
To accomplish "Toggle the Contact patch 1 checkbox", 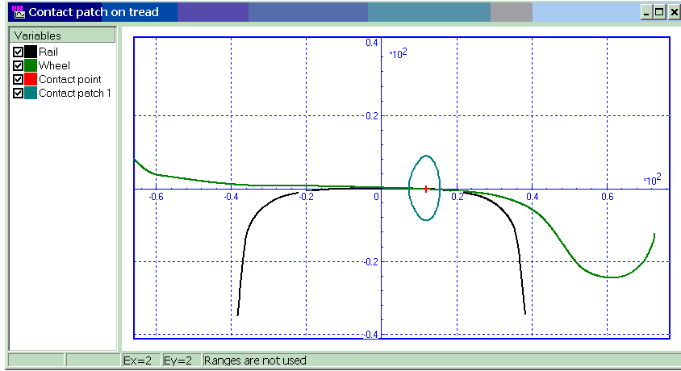I will pyautogui.click(x=18, y=94).
